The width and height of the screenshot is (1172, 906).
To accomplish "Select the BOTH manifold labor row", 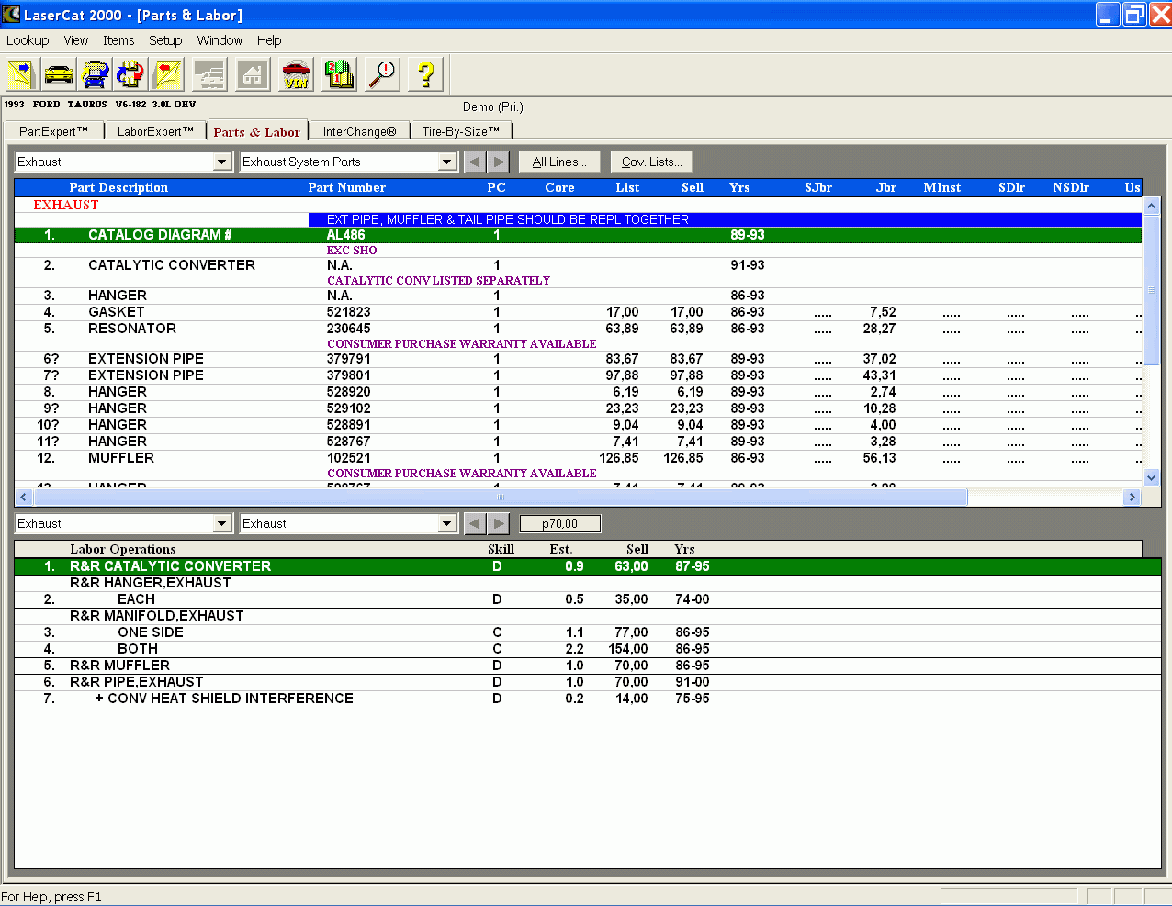I will [588, 649].
